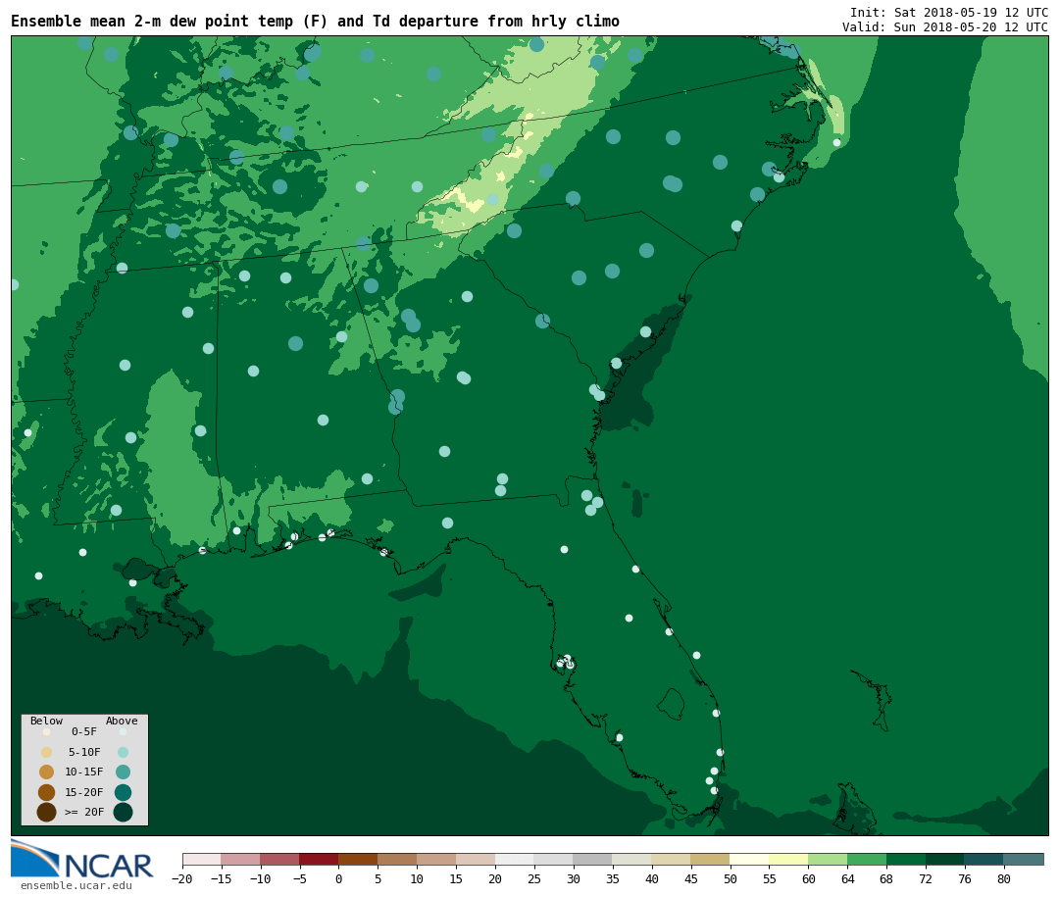This screenshot has height=897, width=1059.
Task: Click the dark green swatch between 68 and 72
Action: click(907, 859)
